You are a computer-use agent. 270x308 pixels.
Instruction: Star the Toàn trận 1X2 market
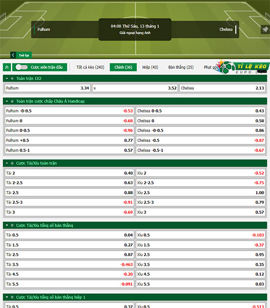(x=12, y=79)
